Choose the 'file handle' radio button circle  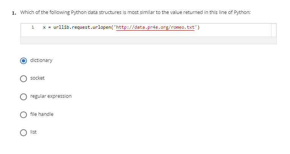point(24,114)
